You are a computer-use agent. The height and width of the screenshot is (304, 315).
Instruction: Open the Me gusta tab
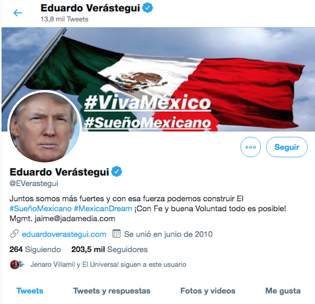[283, 291]
